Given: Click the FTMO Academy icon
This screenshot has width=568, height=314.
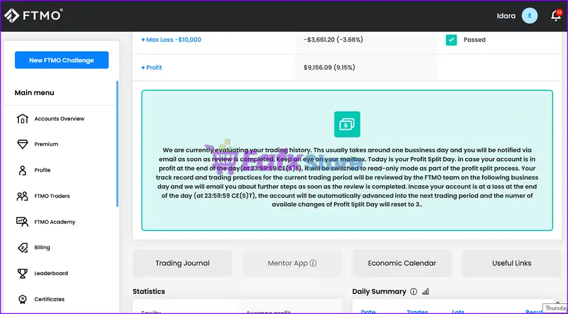Looking at the screenshot, I should click(x=22, y=222).
